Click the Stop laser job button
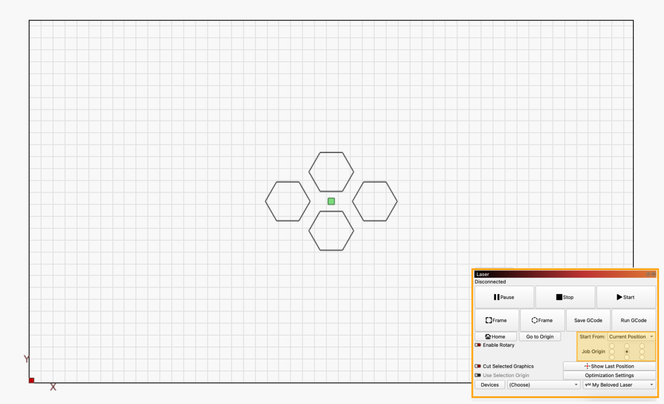Image resolution: width=664 pixels, height=404 pixels. point(565,297)
